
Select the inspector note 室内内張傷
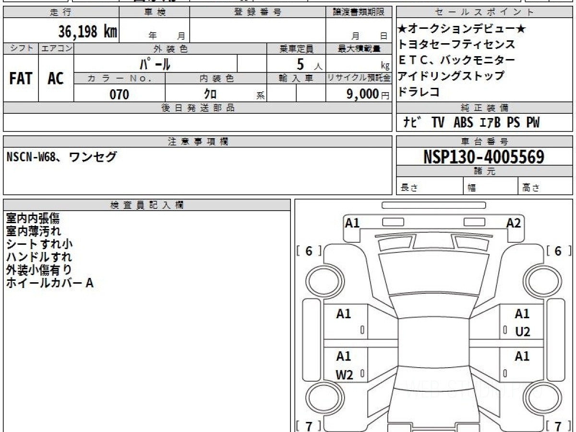pos(33,219)
